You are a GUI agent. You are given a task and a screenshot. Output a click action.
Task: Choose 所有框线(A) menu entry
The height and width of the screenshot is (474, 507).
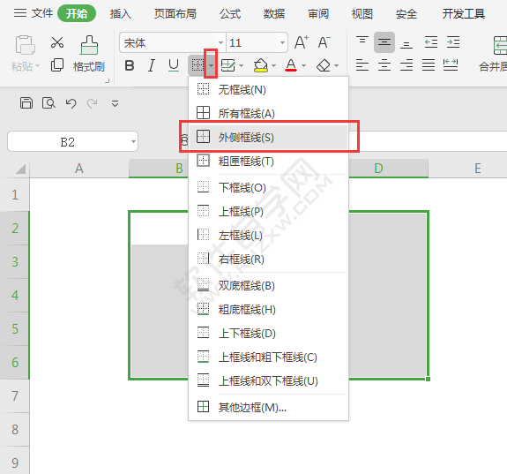[x=268, y=113]
